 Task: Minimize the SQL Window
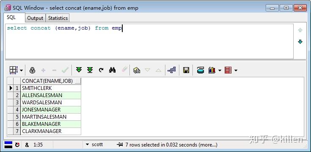click(272, 8)
